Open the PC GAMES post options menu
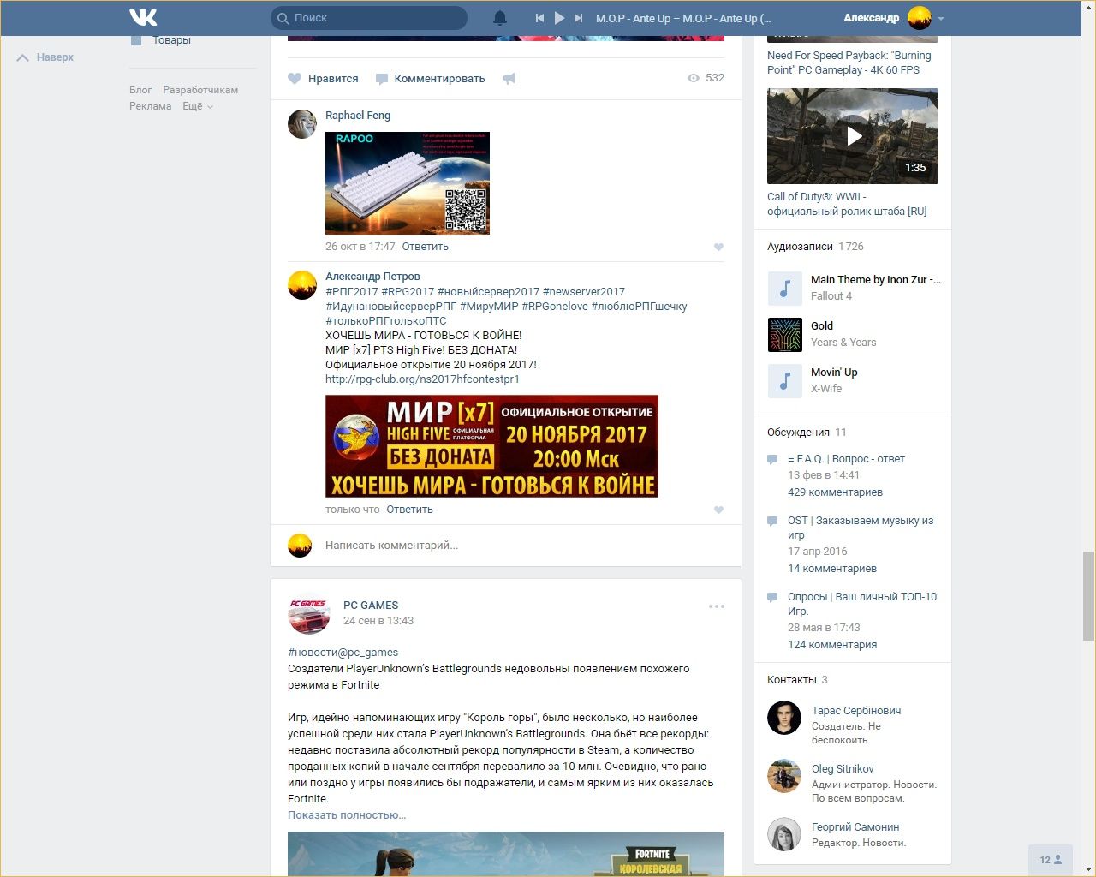This screenshot has height=877, width=1096. [717, 606]
